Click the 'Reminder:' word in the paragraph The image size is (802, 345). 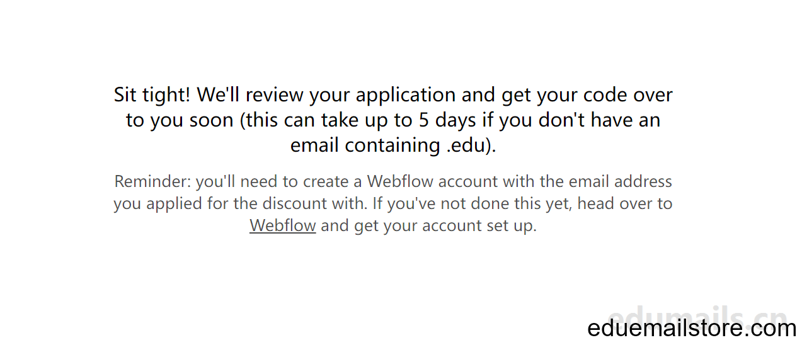[152, 181]
